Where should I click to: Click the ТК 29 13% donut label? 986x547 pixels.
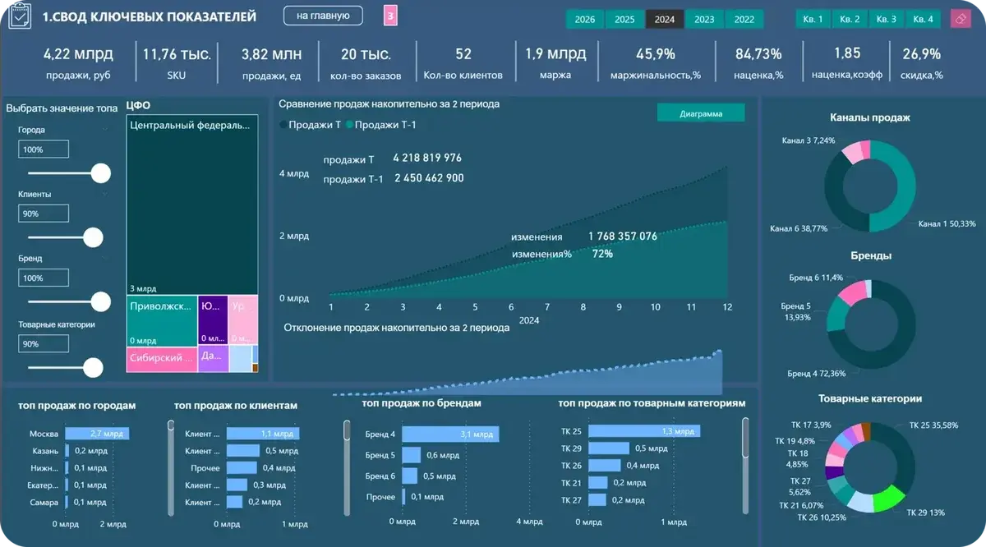(926, 513)
